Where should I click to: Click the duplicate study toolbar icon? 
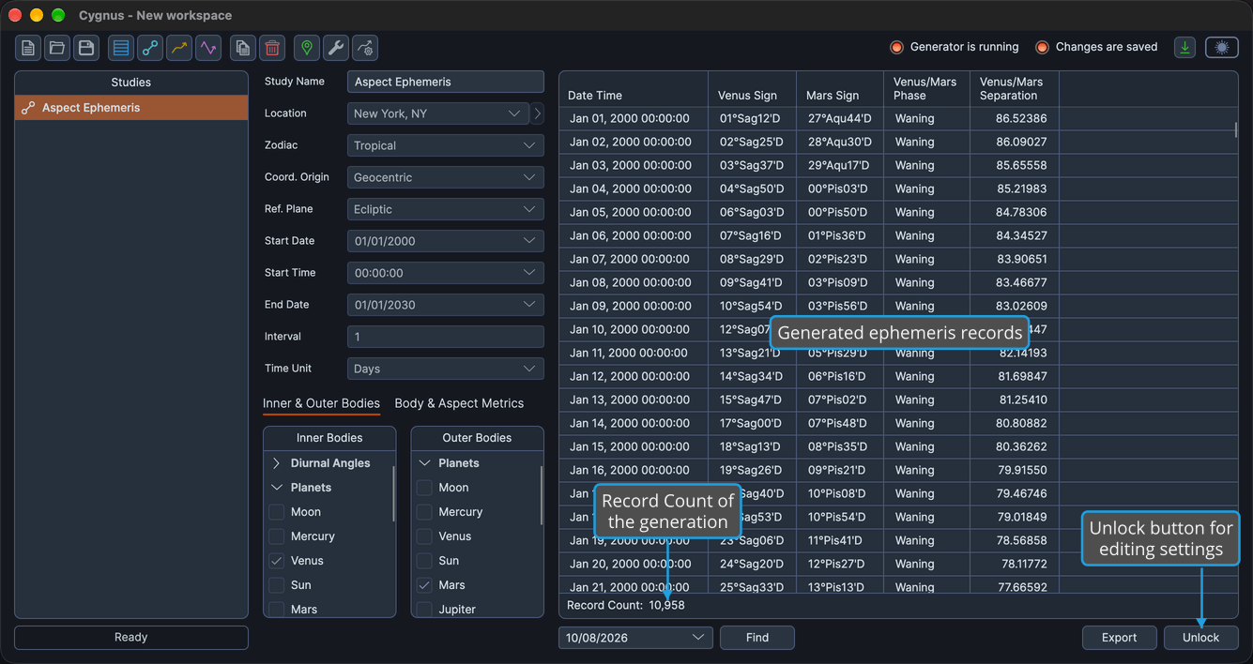pos(243,48)
